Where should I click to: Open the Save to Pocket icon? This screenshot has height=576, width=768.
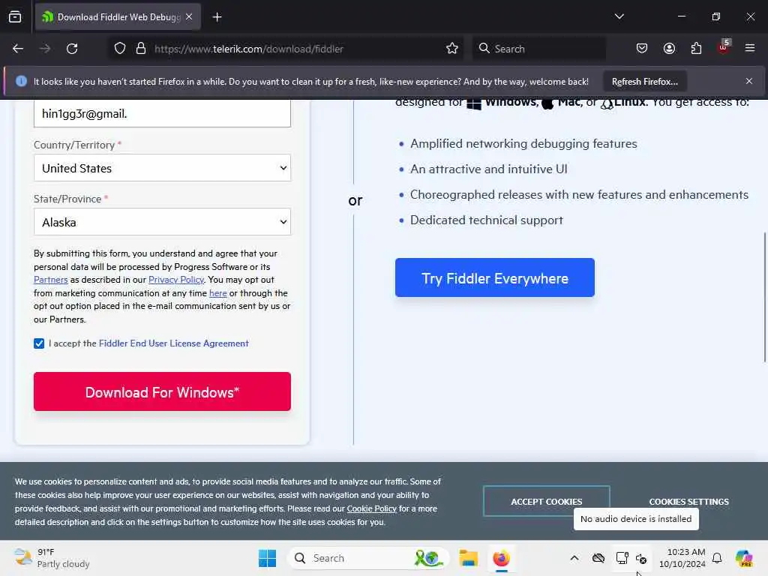(642, 49)
